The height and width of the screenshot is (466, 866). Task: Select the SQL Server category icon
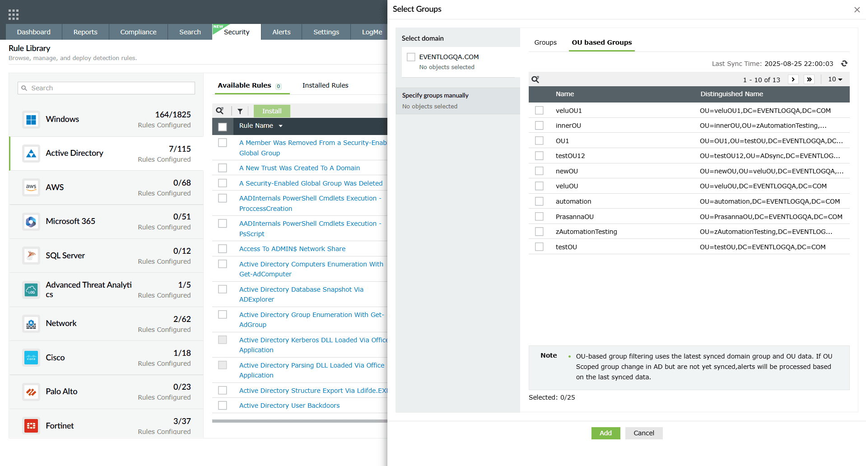point(31,256)
